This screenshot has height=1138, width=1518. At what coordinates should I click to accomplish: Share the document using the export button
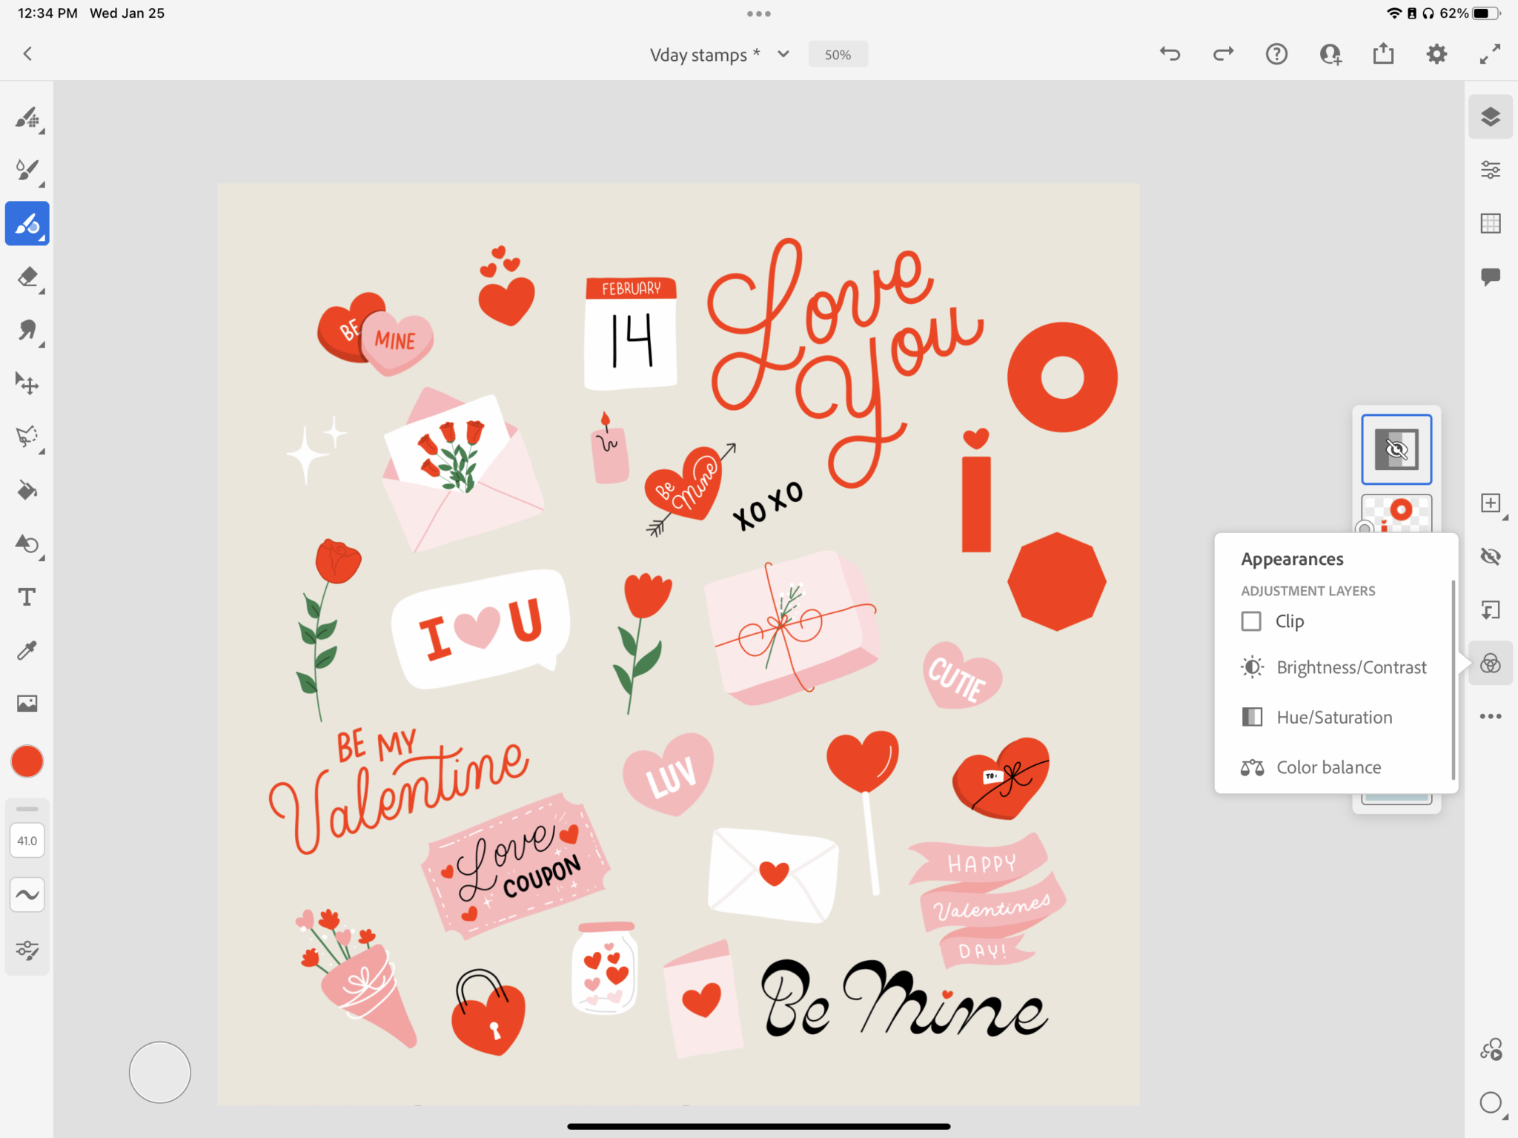pyautogui.click(x=1383, y=53)
